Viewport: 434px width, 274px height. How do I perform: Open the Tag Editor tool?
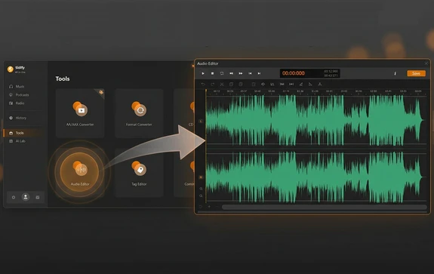point(139,173)
